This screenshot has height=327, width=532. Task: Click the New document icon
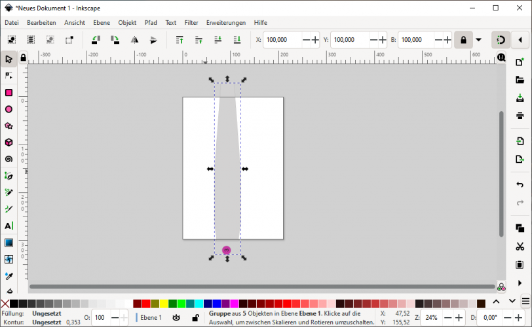tap(520, 62)
